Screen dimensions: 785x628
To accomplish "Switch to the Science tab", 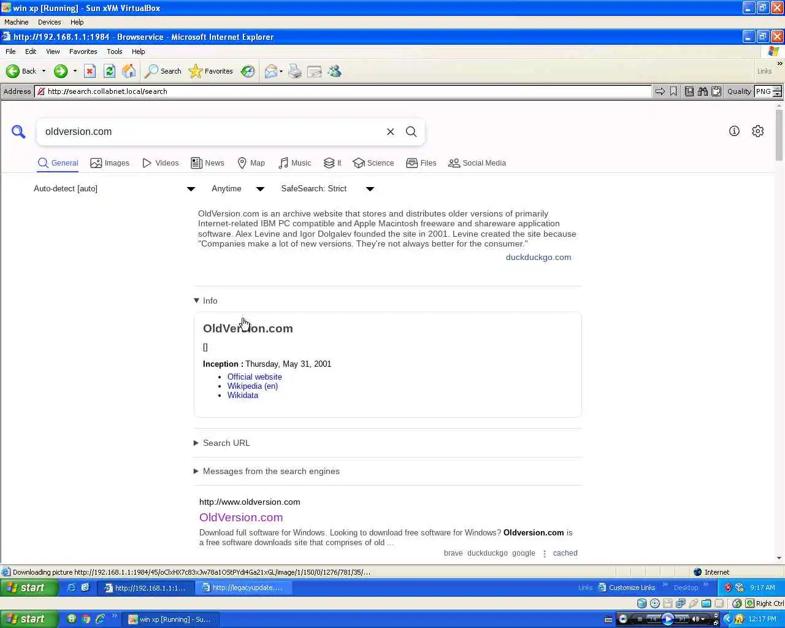I will pos(373,163).
